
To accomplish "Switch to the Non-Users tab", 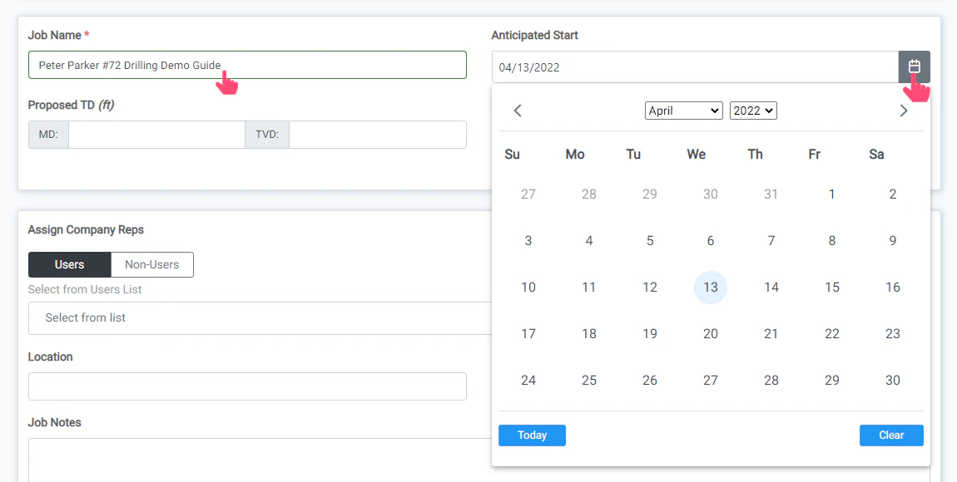I will tap(151, 264).
